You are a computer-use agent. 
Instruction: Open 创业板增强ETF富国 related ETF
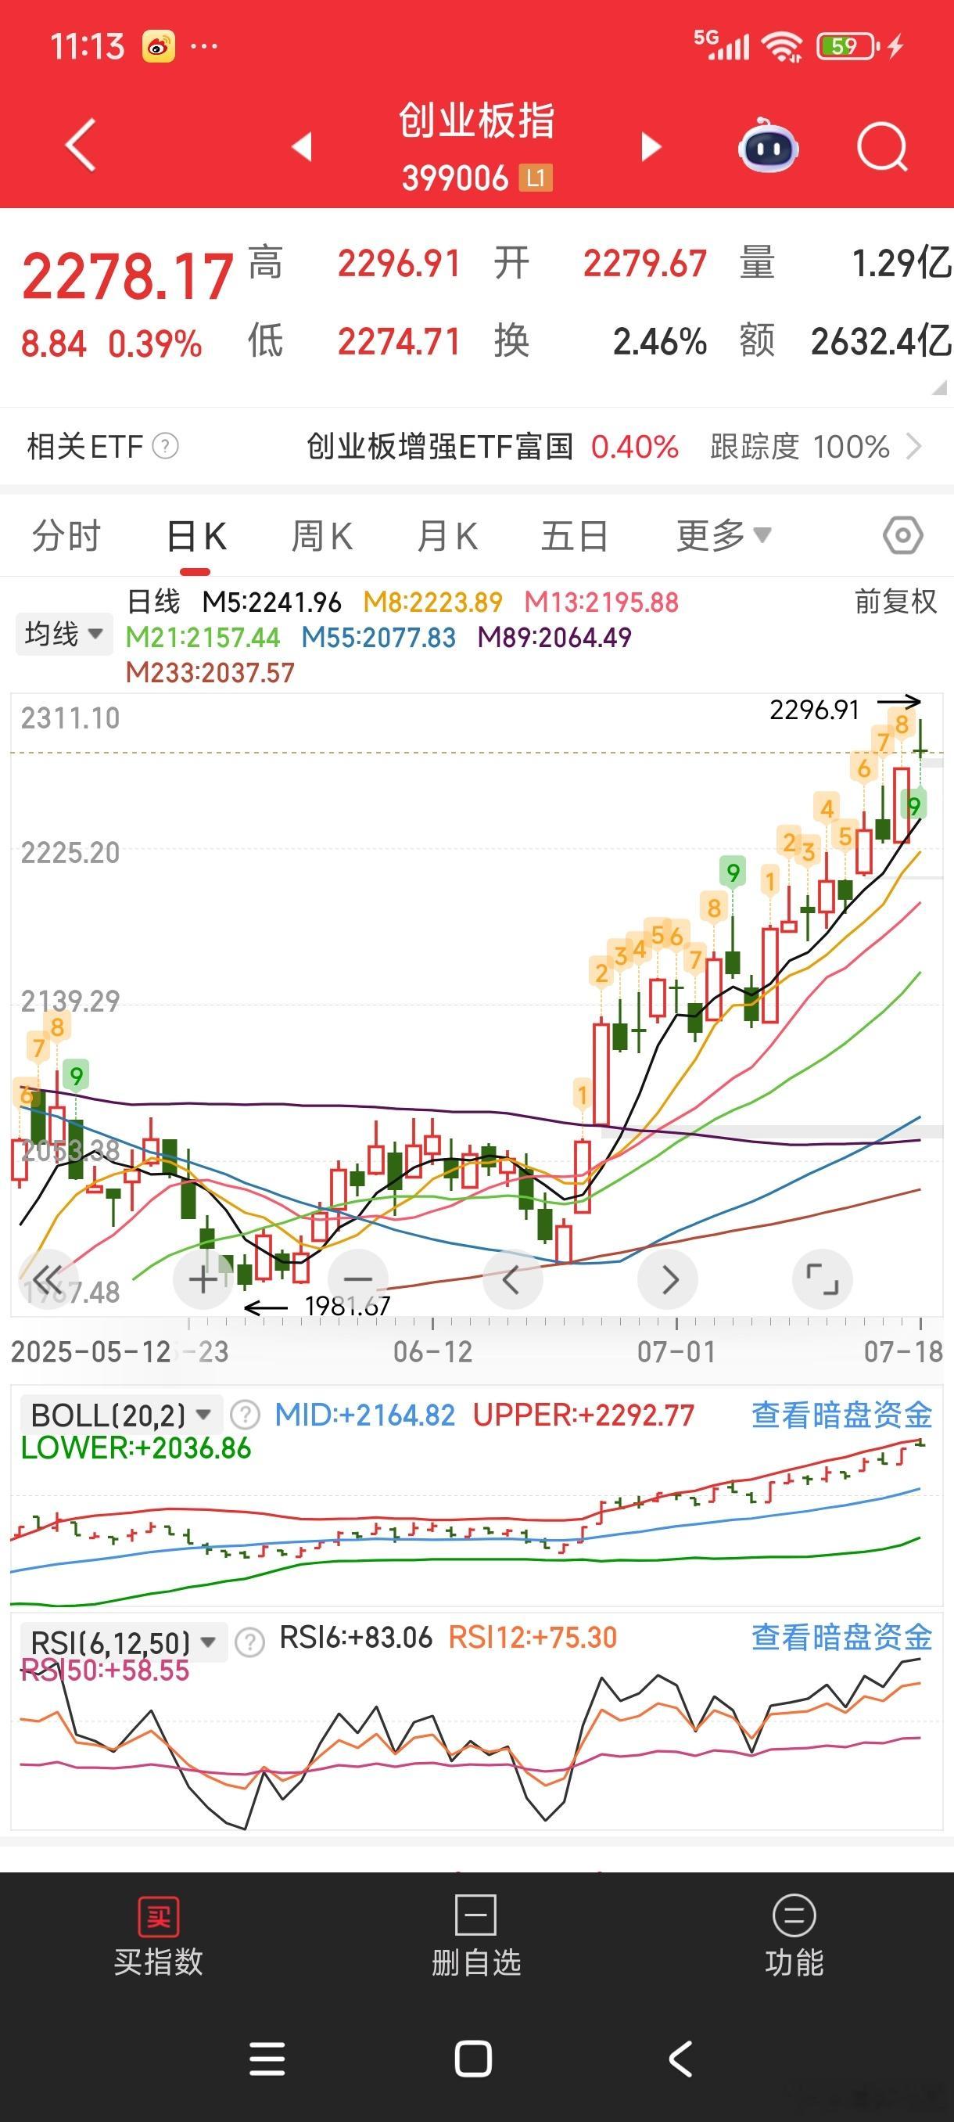(439, 447)
